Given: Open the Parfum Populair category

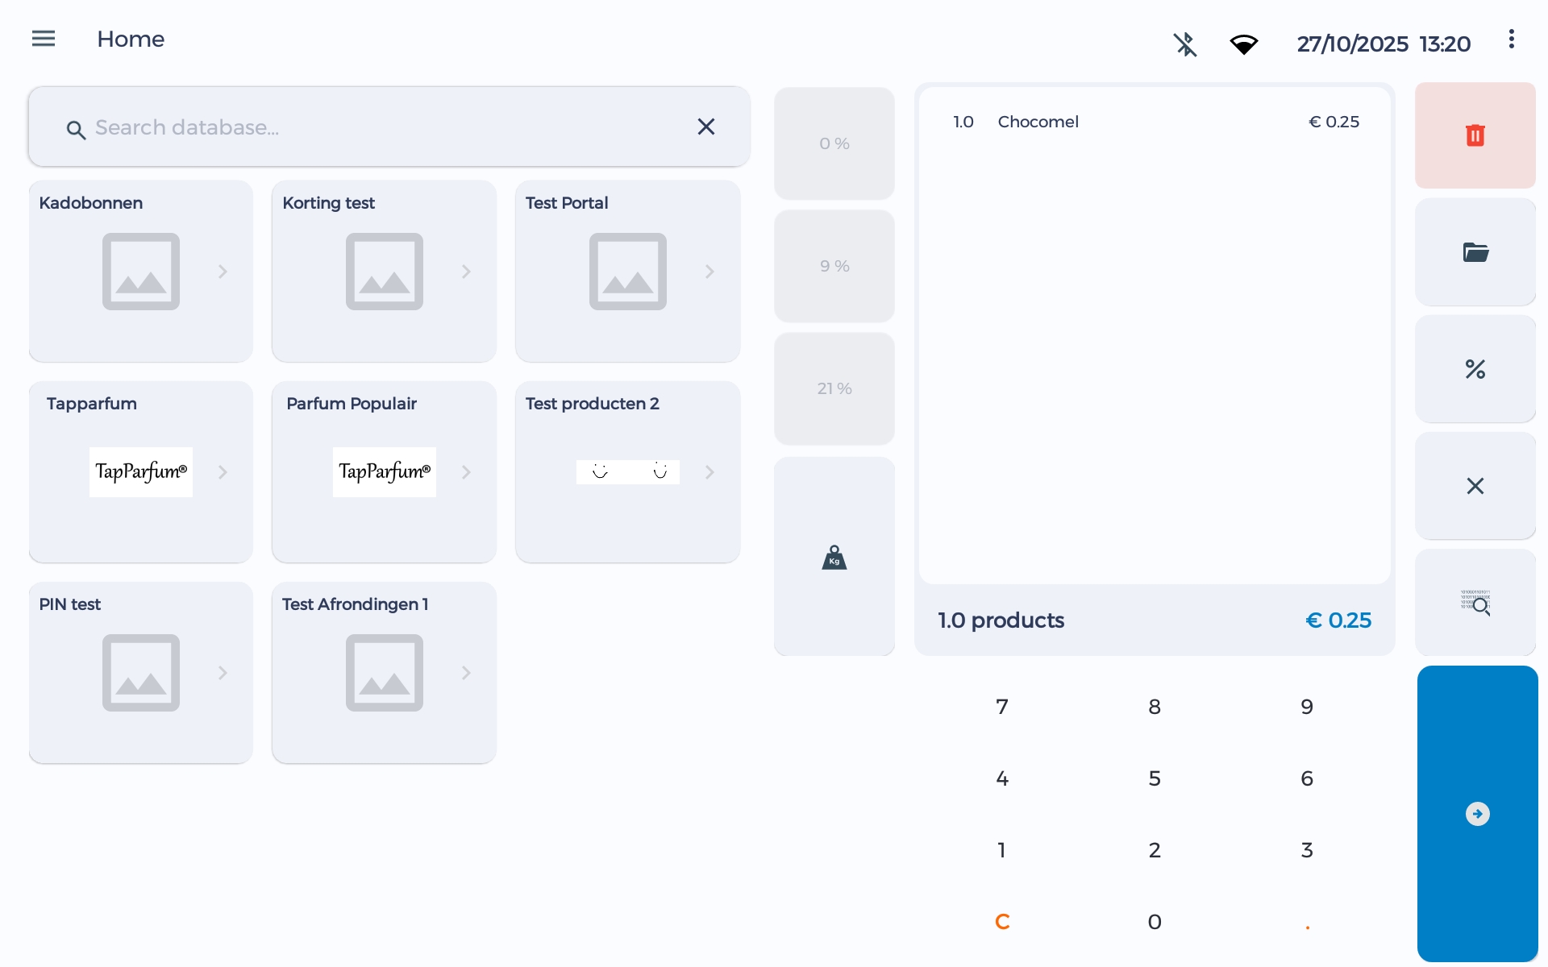Looking at the screenshot, I should (x=384, y=472).
